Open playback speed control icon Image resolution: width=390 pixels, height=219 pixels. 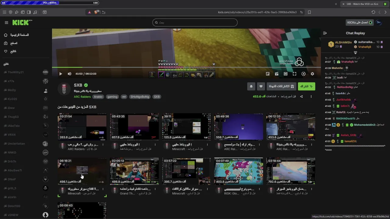point(303,74)
